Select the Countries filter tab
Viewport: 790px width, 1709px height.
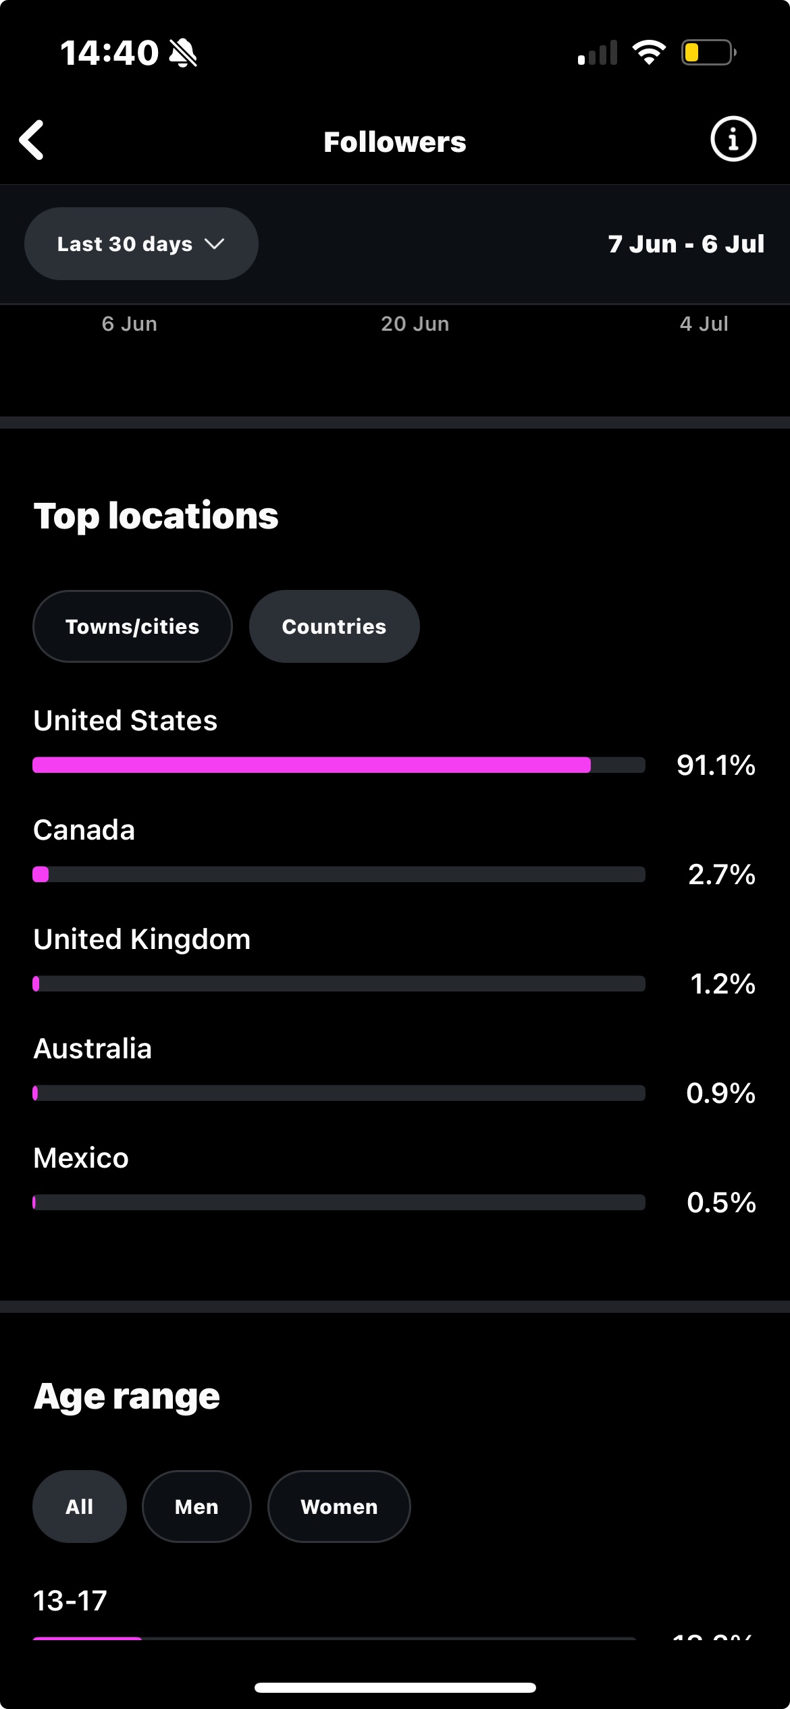[334, 626]
